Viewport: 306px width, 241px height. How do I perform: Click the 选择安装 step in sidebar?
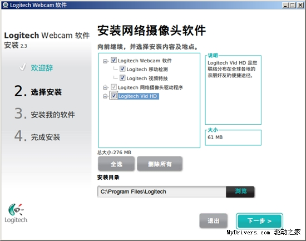click(46, 92)
